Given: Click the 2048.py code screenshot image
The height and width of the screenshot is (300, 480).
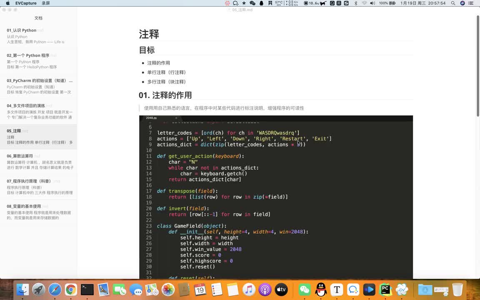Looking at the screenshot, I should 276,197.
